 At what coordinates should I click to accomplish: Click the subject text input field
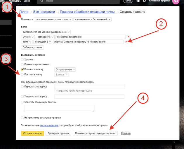coord(88,42)
